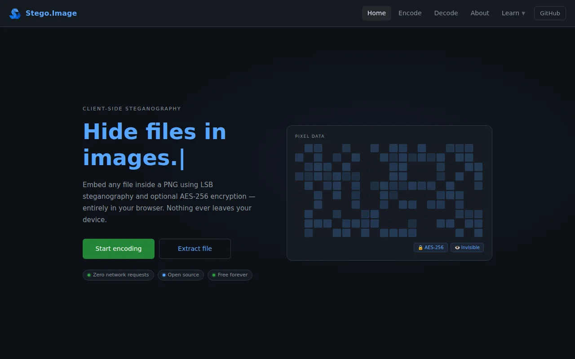Click the Start encoding button

coord(119,249)
